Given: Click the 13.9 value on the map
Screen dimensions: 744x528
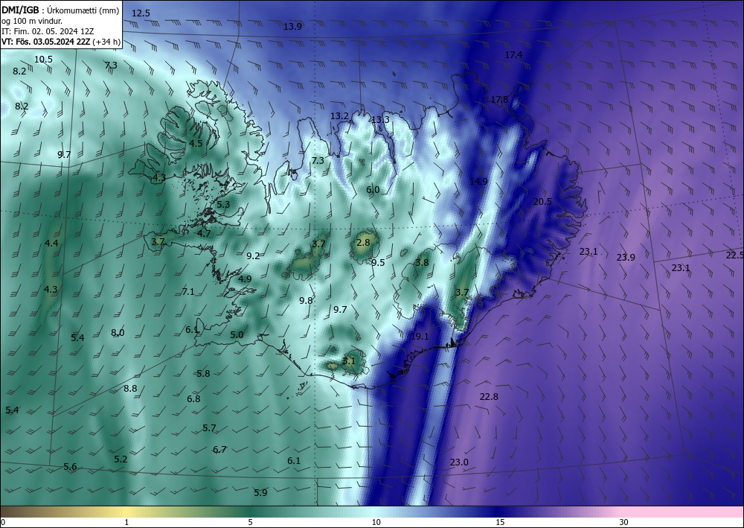Looking at the screenshot, I should pos(292,27).
